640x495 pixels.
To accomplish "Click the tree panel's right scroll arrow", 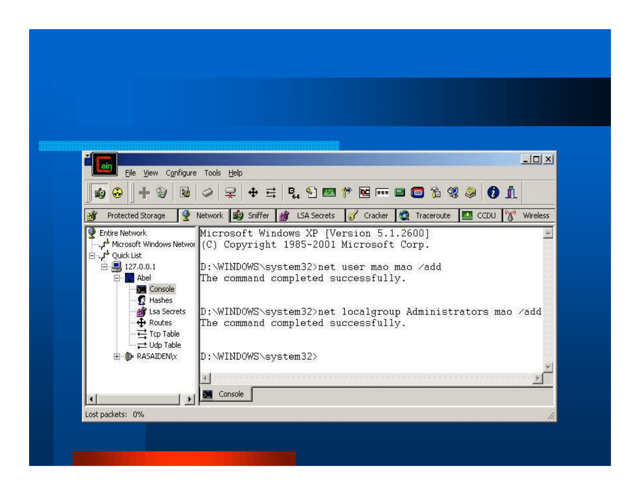I will [x=189, y=400].
